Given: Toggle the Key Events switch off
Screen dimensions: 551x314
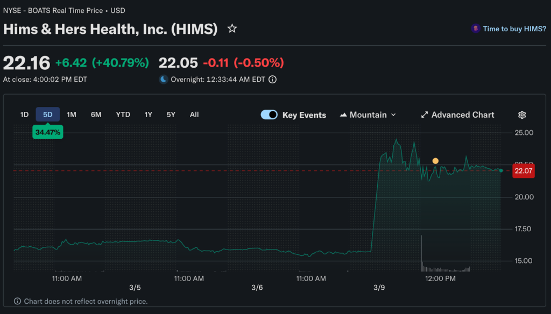Looking at the screenshot, I should coord(269,115).
